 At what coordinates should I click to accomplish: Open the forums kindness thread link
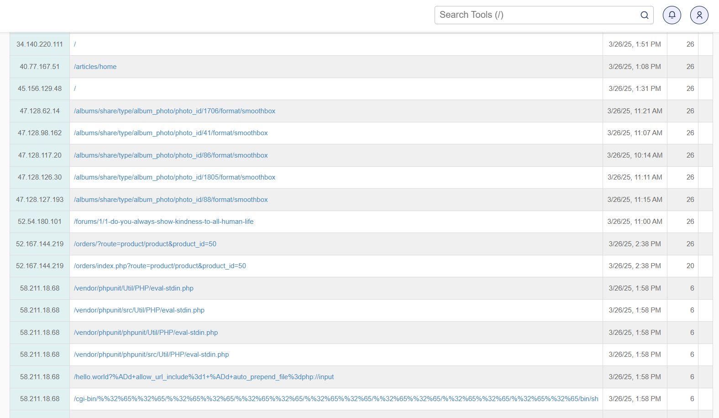pyautogui.click(x=163, y=222)
